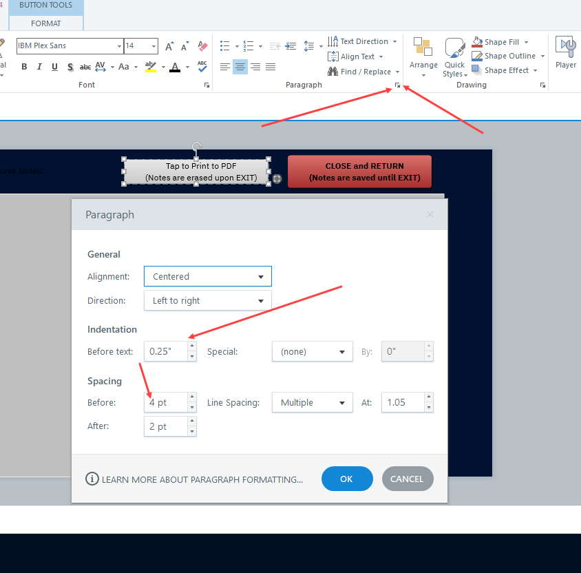Open Learn More About Paragraph Formatting link
Image resolution: width=581 pixels, height=573 pixels.
(194, 479)
